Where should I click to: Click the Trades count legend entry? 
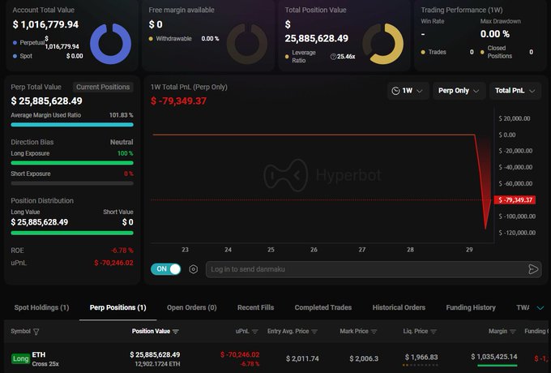[447, 52]
